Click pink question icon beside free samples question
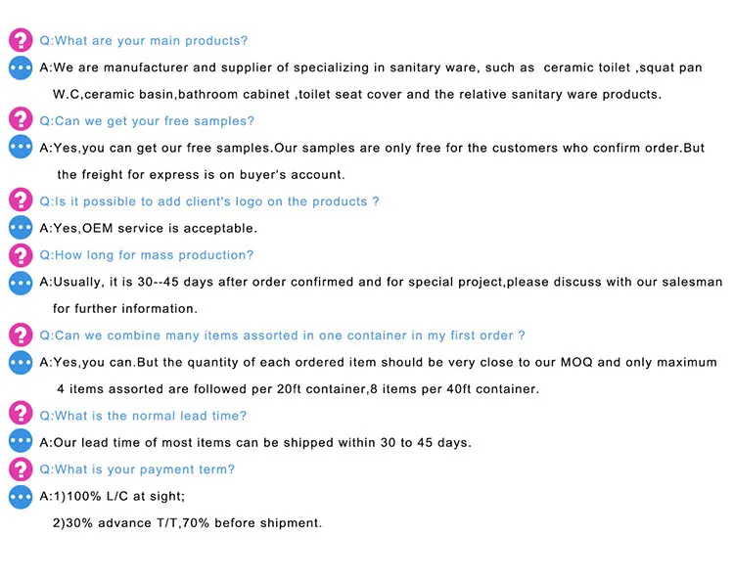 [21, 121]
